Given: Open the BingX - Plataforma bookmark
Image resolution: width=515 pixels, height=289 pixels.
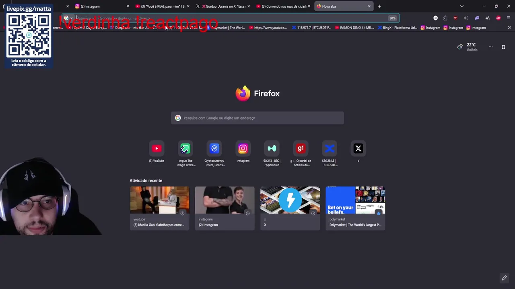Looking at the screenshot, I should (397, 28).
